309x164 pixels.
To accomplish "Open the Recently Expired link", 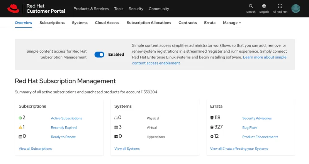I will point(64,127).
